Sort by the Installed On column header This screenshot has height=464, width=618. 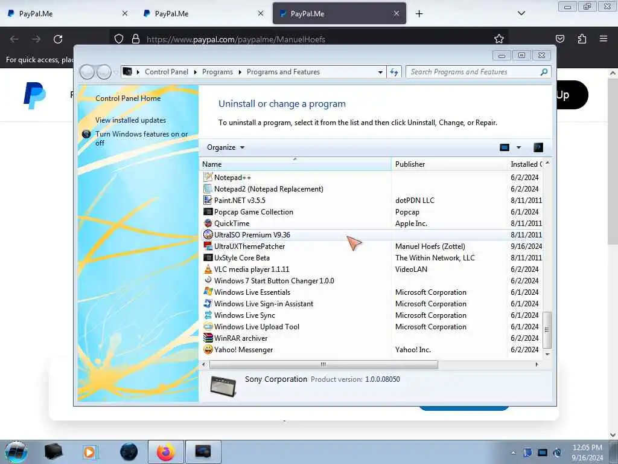(526, 164)
